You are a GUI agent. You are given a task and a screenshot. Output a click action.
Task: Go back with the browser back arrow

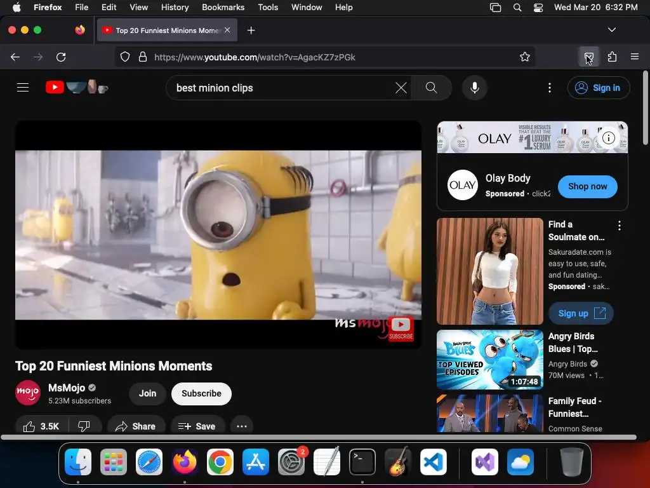pos(15,57)
